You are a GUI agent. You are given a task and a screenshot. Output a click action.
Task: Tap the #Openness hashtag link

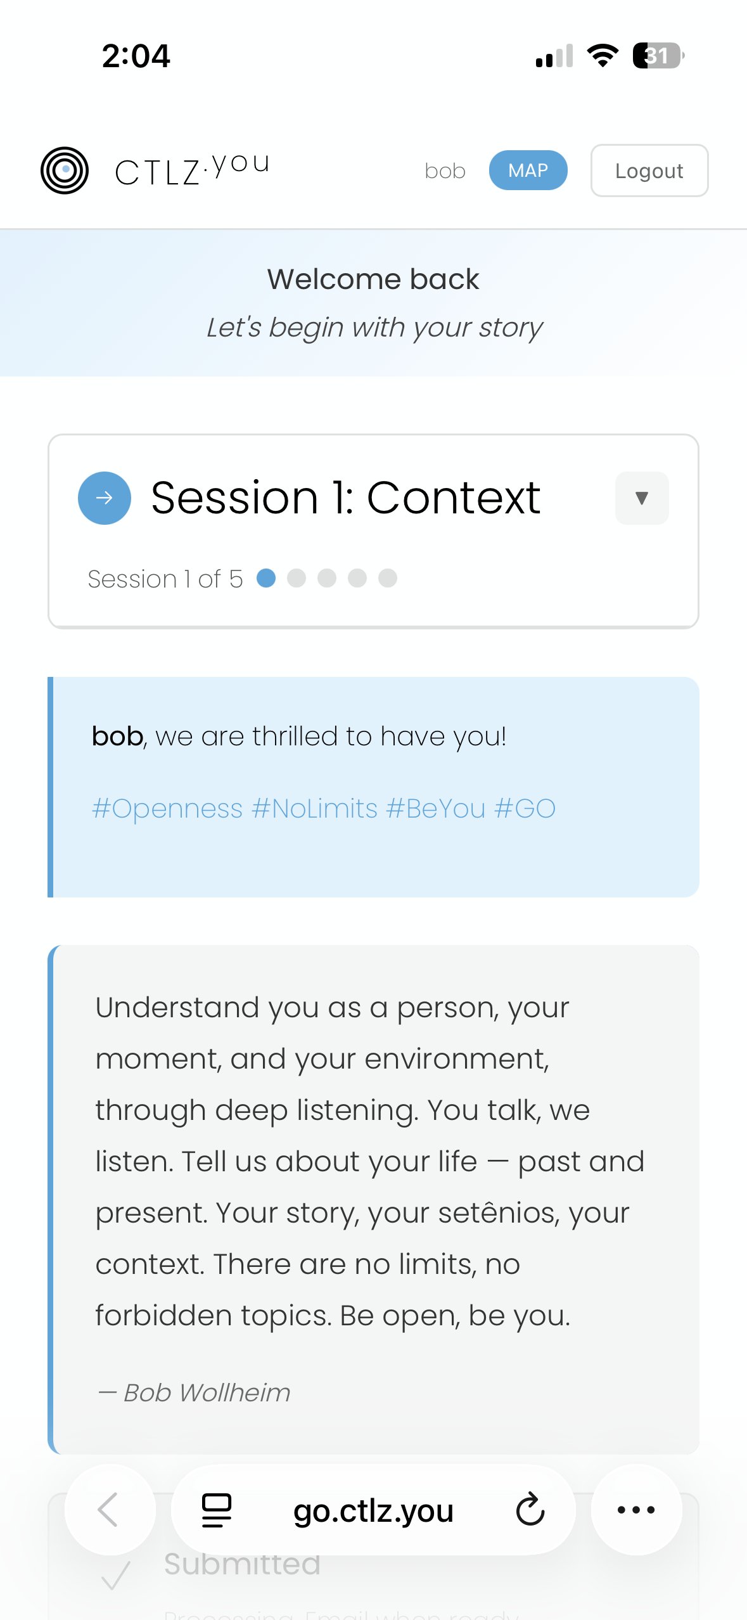(167, 809)
